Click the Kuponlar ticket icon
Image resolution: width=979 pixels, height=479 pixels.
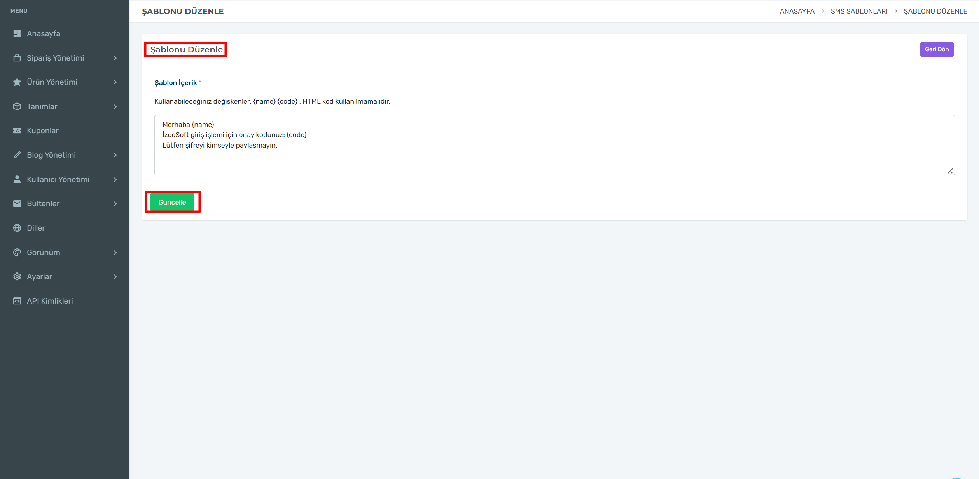coord(17,130)
